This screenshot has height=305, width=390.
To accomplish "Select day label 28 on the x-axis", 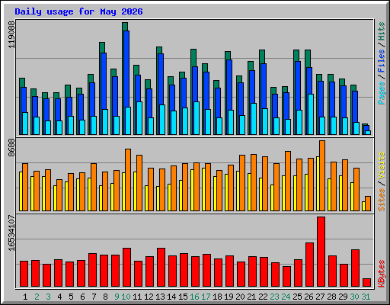I will pyautogui.click(x=331, y=297).
